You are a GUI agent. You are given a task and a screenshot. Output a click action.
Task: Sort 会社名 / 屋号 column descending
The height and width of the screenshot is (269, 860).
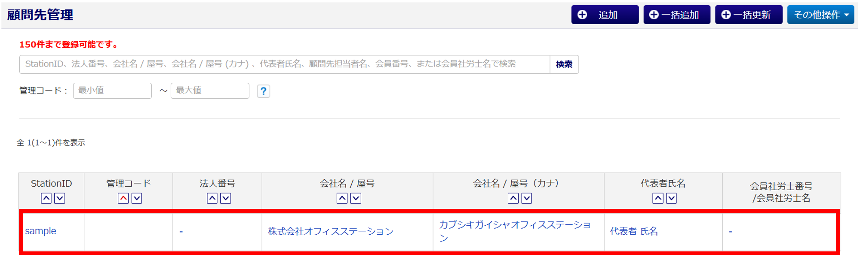[356, 198]
